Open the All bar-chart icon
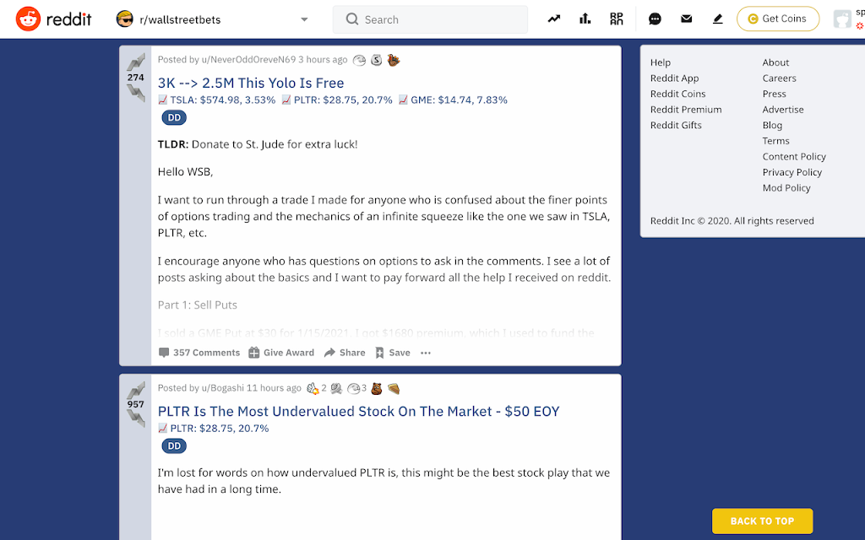 tap(585, 19)
